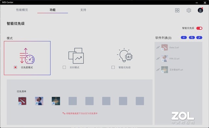Enable the 实时模式 checkbox
This screenshot has height=128, width=209.
(x=64, y=67)
